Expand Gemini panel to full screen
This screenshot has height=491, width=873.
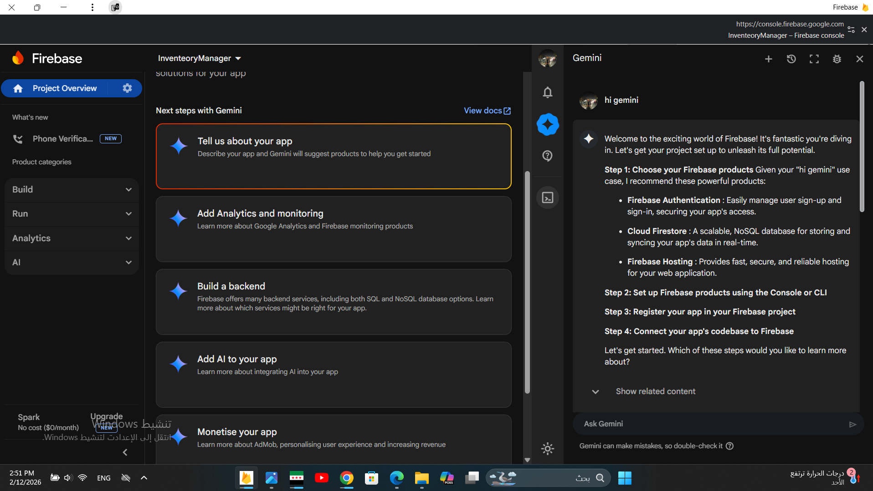[814, 59]
